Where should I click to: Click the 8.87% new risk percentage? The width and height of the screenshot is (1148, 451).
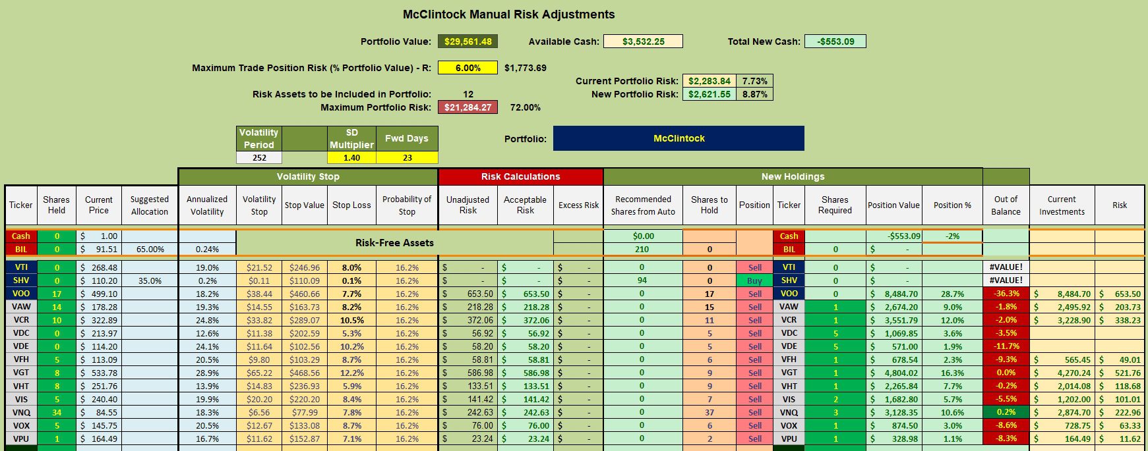click(754, 94)
